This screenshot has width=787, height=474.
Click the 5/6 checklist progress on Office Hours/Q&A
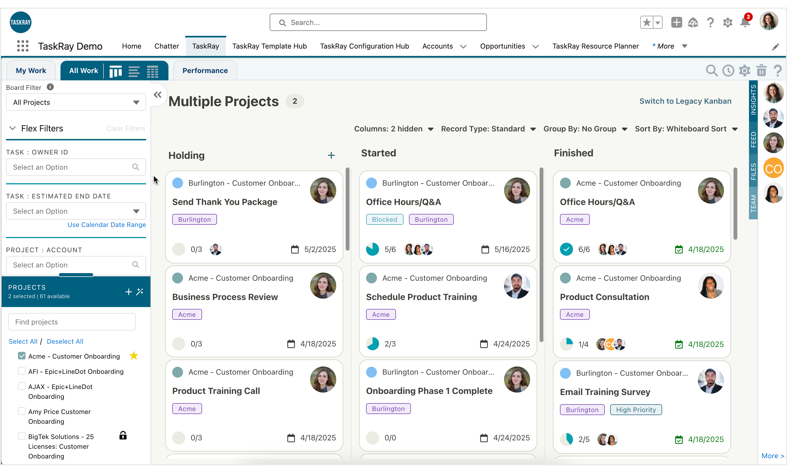point(381,249)
